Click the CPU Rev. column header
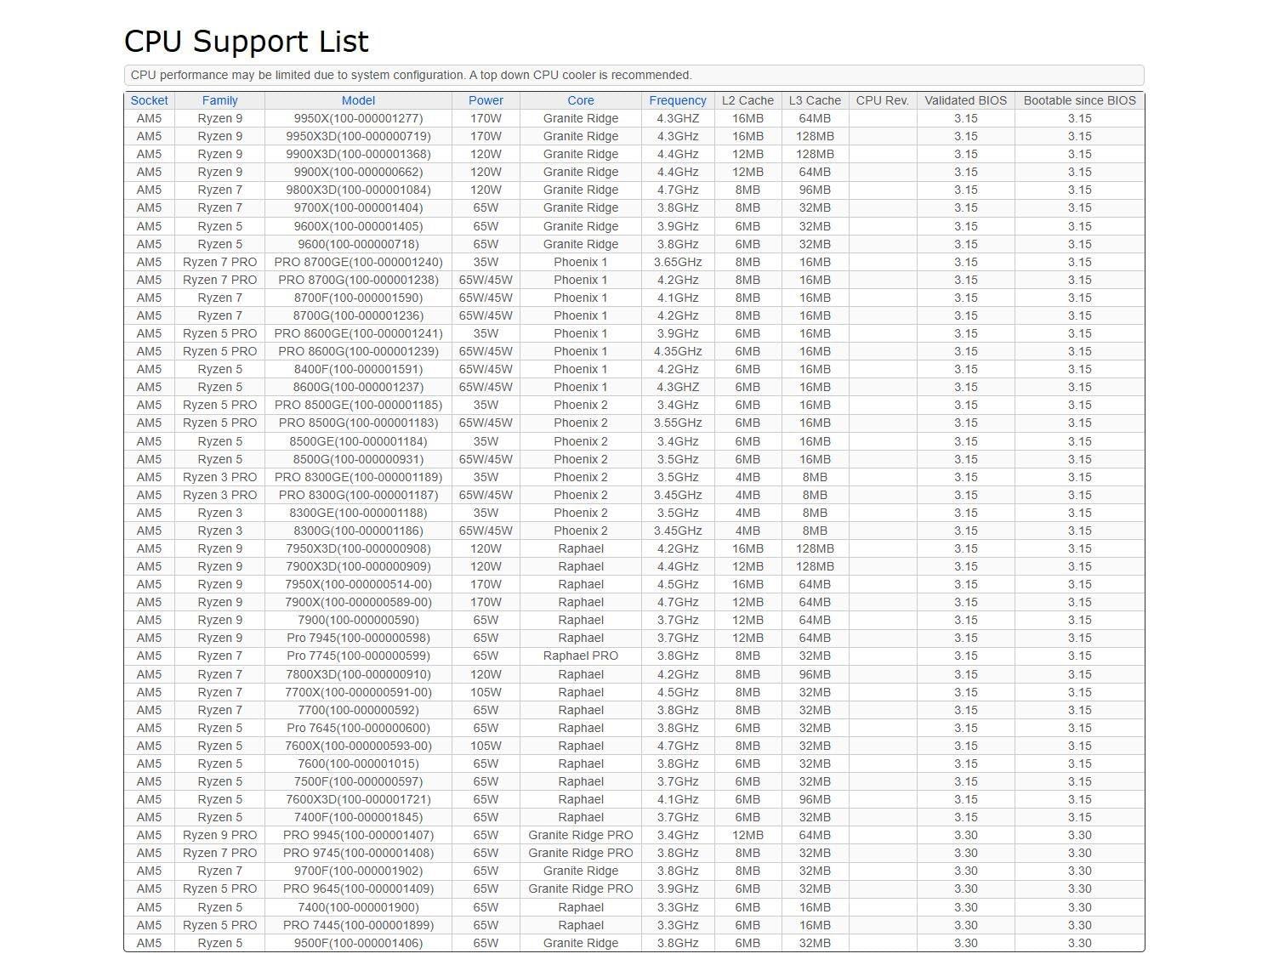 click(882, 100)
